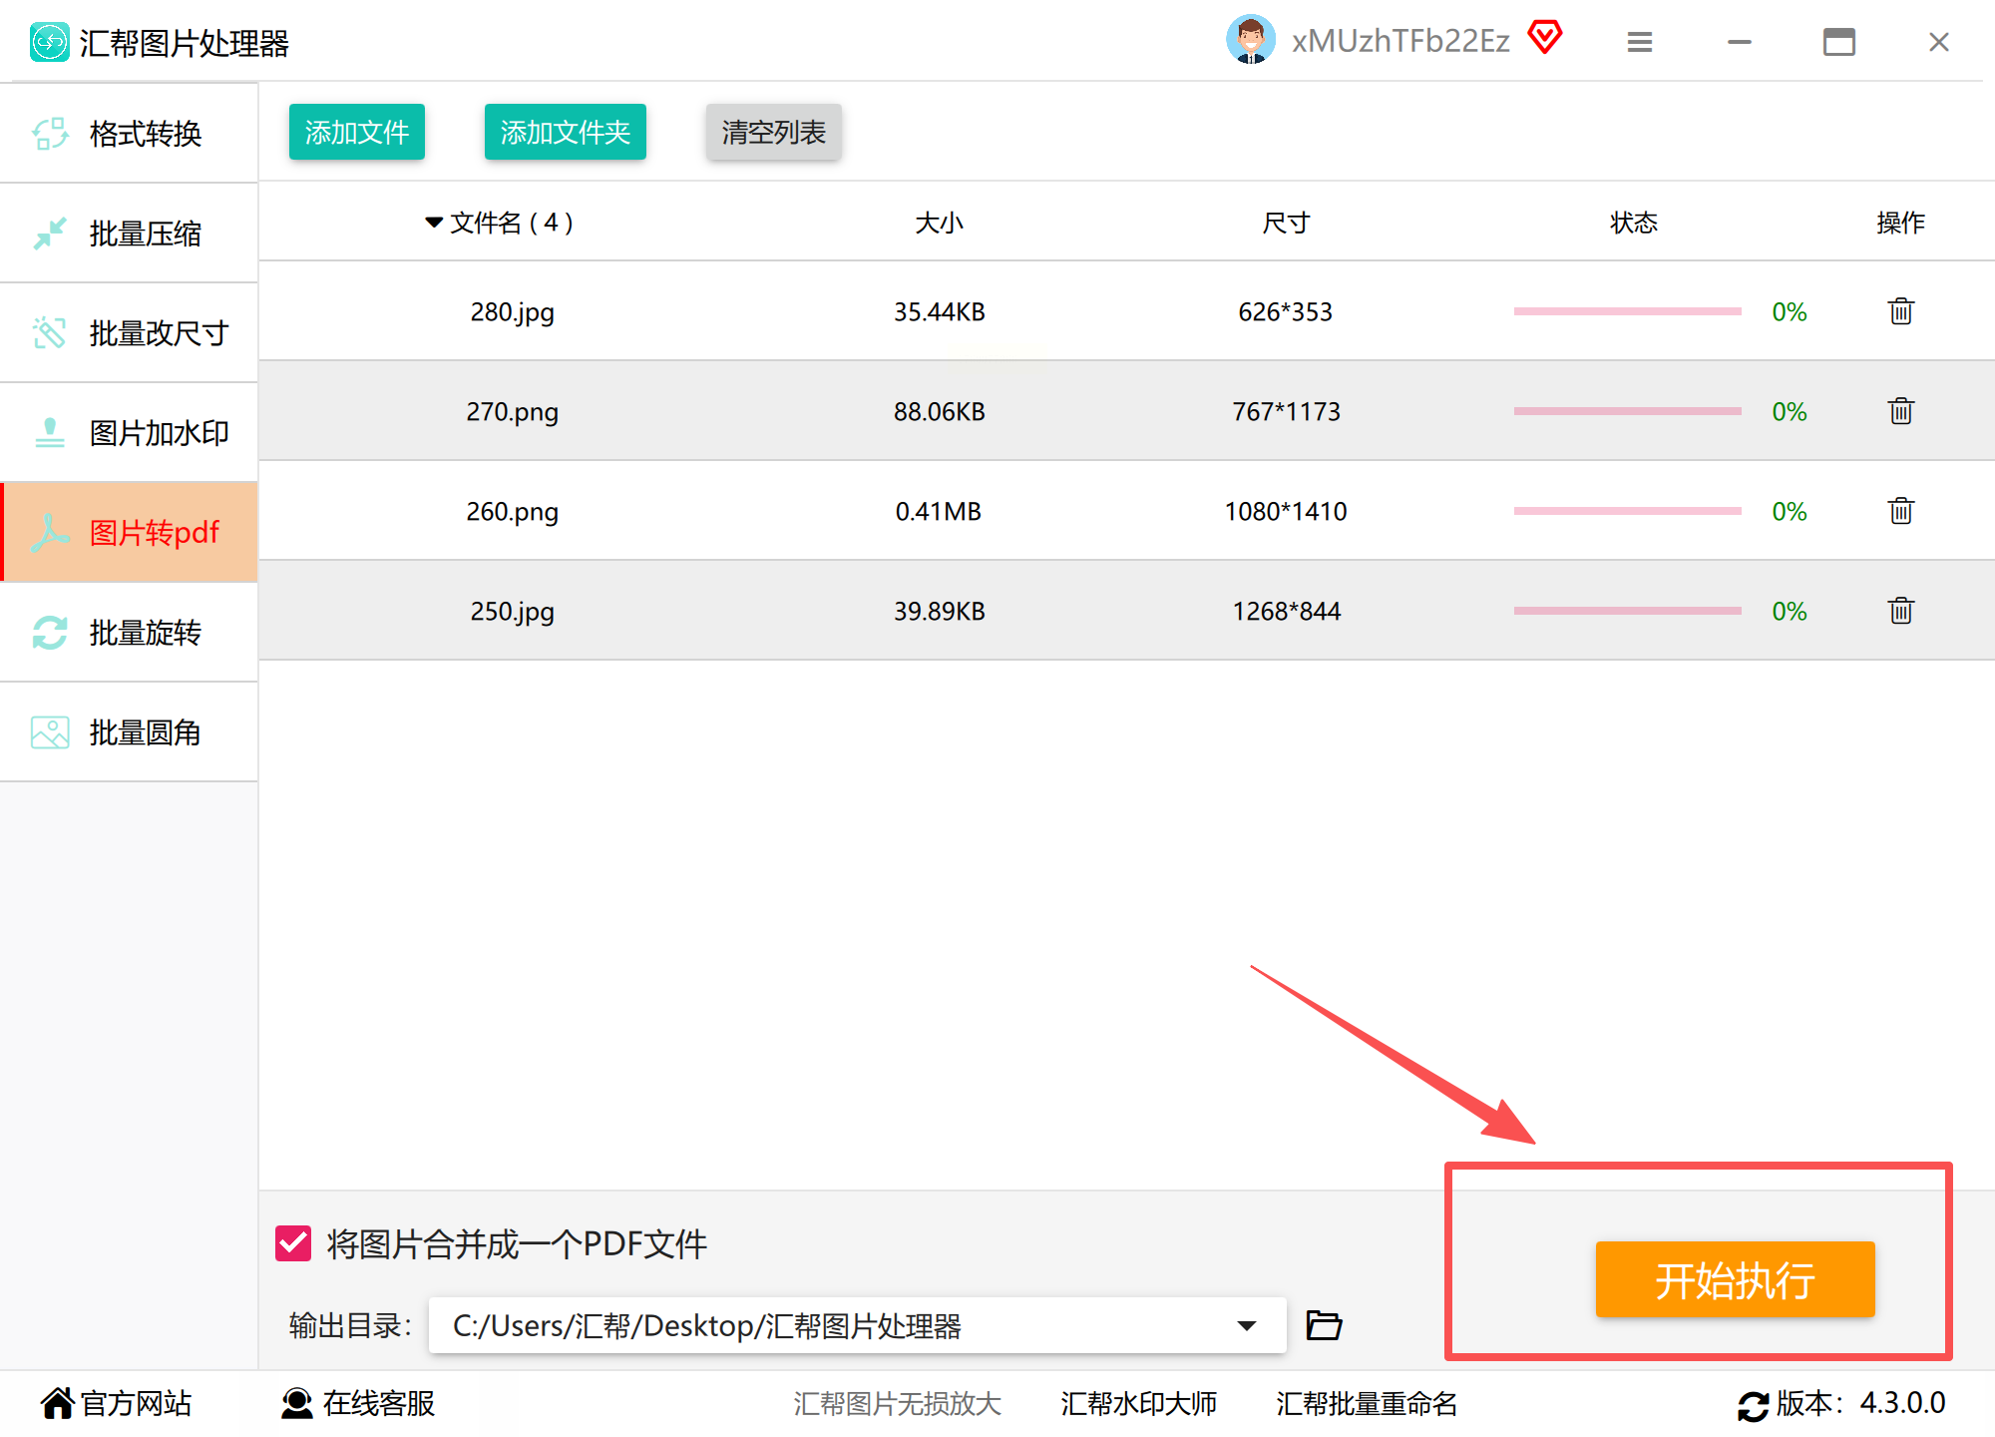Expand the output directory dropdown arrow
Screen dimensions: 1995x1437
pos(1246,1325)
